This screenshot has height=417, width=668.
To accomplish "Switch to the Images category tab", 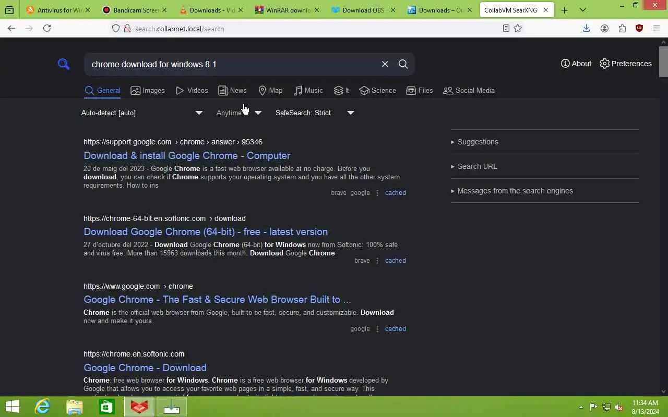I will pyautogui.click(x=148, y=91).
